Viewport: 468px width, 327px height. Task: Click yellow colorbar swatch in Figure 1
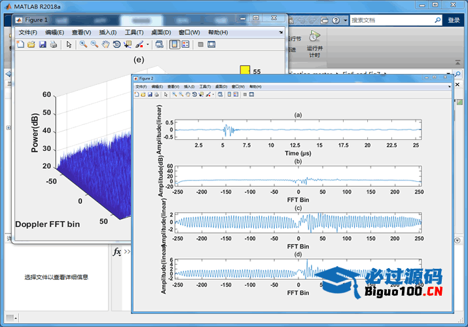pyautogui.click(x=245, y=70)
